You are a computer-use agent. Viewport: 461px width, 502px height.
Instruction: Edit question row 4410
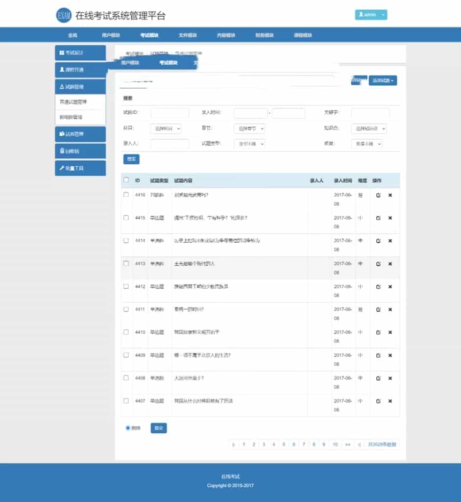click(378, 332)
